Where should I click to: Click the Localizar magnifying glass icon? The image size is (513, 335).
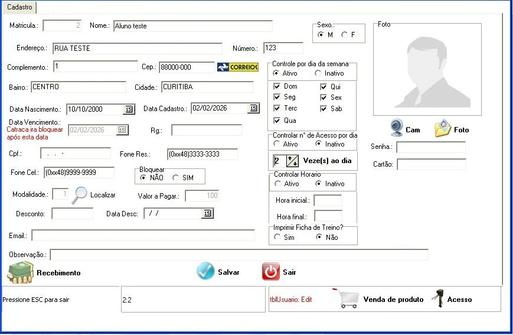pyautogui.click(x=79, y=195)
